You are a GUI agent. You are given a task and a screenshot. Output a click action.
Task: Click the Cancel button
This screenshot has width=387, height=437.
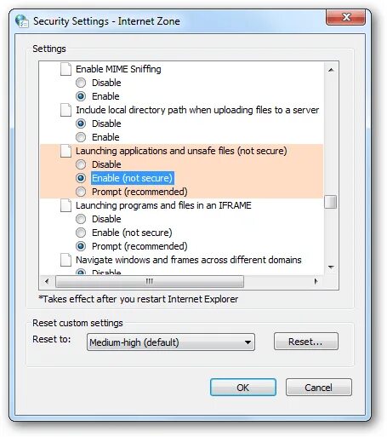[319, 388]
